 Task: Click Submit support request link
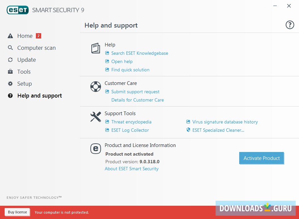(135, 92)
